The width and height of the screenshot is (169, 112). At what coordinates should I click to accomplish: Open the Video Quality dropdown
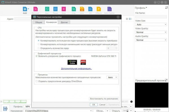click(151, 32)
